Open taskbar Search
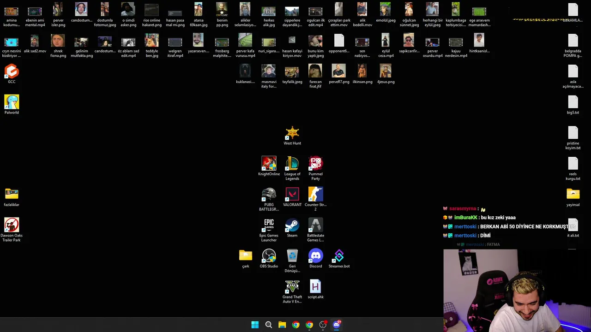The height and width of the screenshot is (332, 591). click(x=268, y=325)
